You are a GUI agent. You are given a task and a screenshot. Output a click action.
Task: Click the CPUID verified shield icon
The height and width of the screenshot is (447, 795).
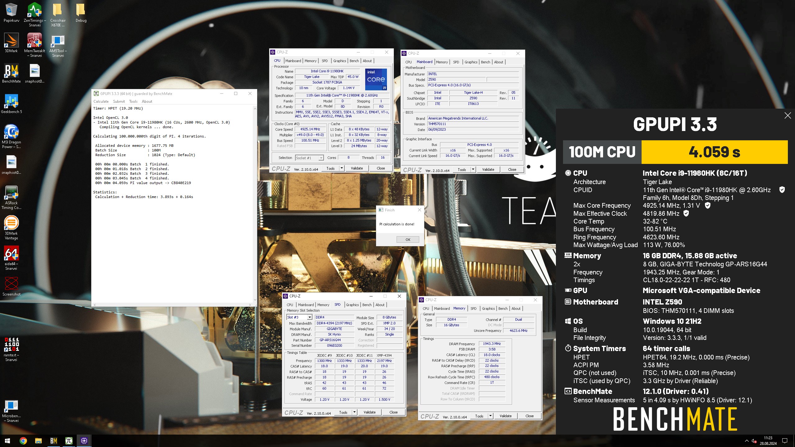[x=782, y=190]
